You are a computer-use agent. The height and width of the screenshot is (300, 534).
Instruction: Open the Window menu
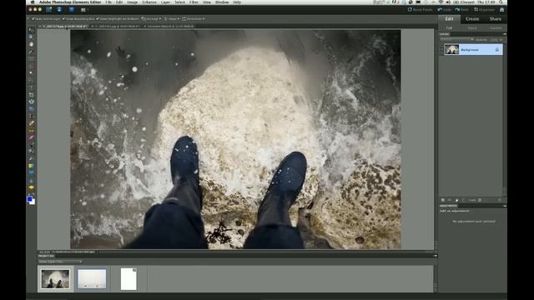pos(222,2)
